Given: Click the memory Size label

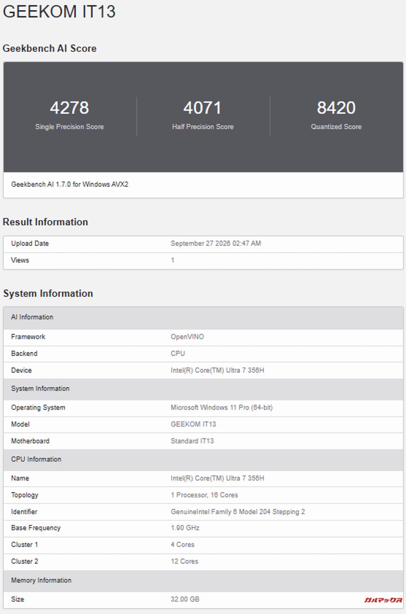Looking at the screenshot, I should click(x=18, y=599).
